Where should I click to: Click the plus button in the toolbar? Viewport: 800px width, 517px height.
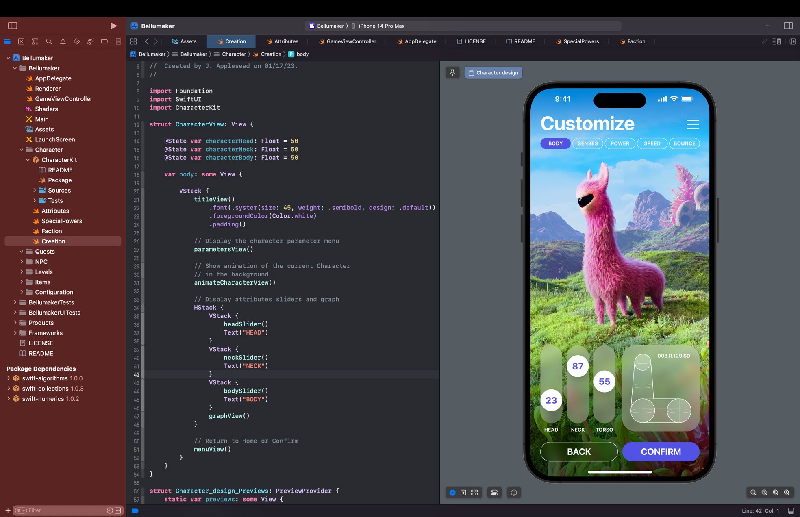pyautogui.click(x=767, y=26)
